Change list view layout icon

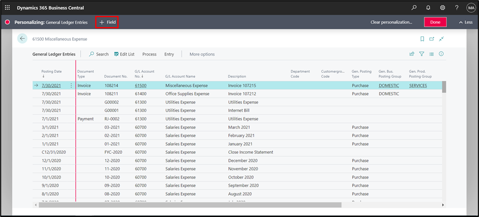(x=431, y=54)
